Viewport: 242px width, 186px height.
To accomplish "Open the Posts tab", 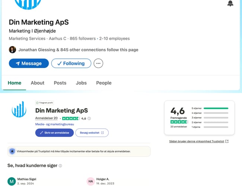I will point(60,83).
